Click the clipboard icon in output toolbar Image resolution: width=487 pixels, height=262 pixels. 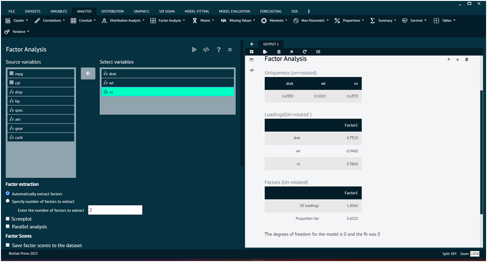pyautogui.click(x=279, y=52)
